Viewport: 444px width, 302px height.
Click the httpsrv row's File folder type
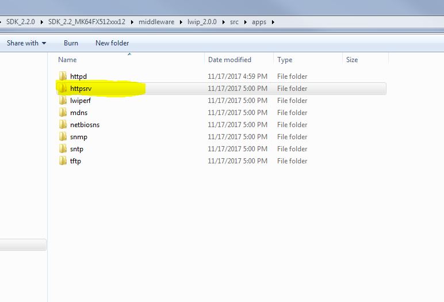click(292, 89)
